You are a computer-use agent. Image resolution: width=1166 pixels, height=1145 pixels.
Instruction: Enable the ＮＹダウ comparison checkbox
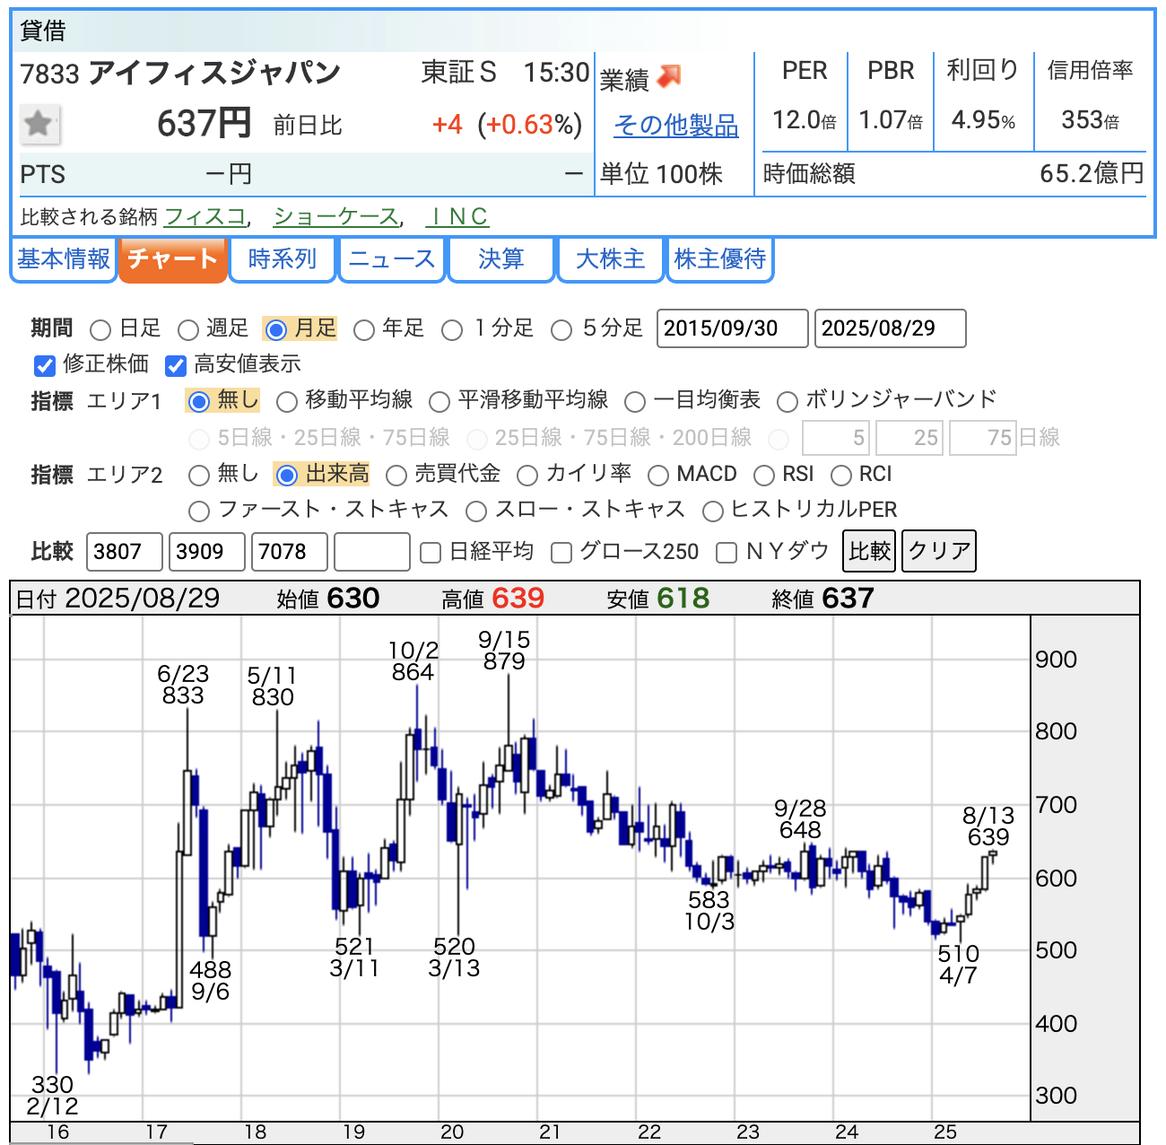click(727, 553)
